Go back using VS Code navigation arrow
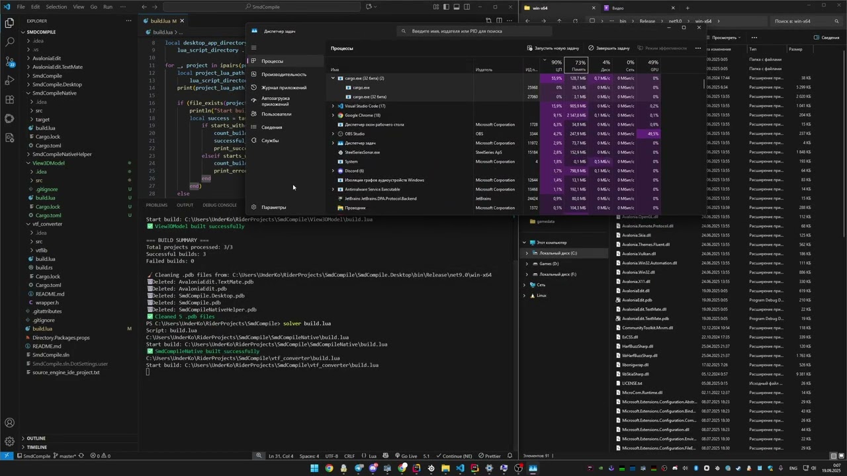847x476 pixels. click(x=144, y=7)
